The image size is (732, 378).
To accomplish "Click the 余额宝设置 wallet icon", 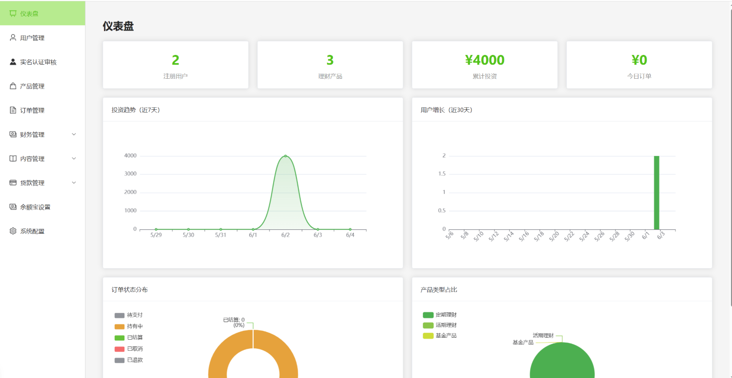I will pos(13,207).
